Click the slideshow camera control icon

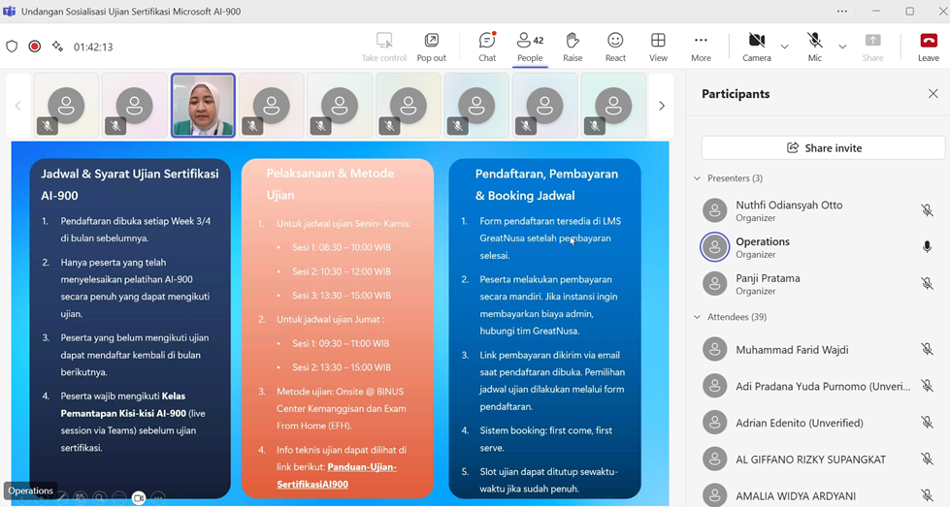(x=139, y=498)
